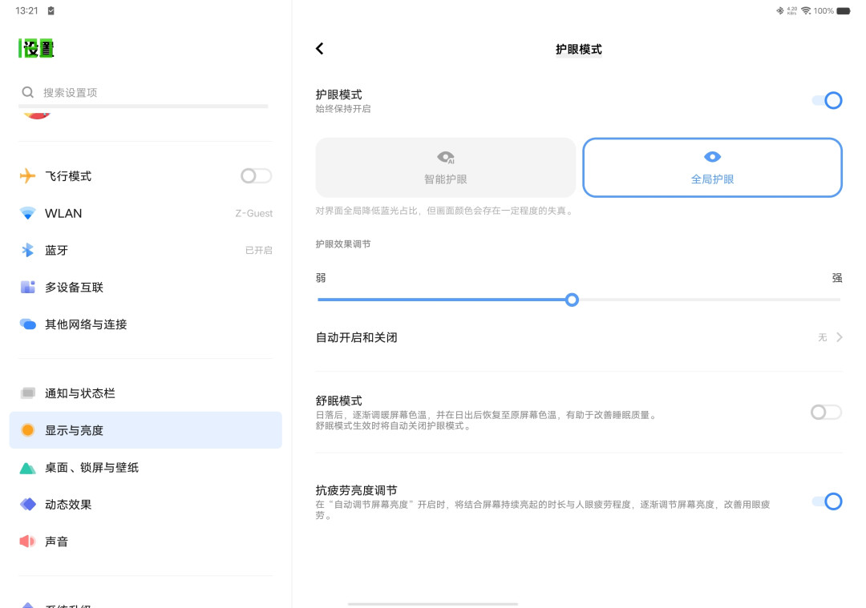This screenshot has height=608, width=866.
Task: Click the 无 value for auto schedule
Action: click(x=823, y=337)
